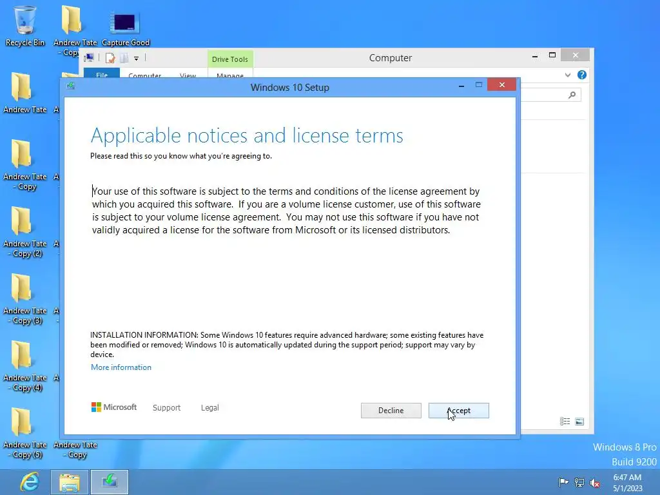Click the 'Applicable notices and license terms' heading
Viewport: 660px width, 495px height.
tap(247, 135)
